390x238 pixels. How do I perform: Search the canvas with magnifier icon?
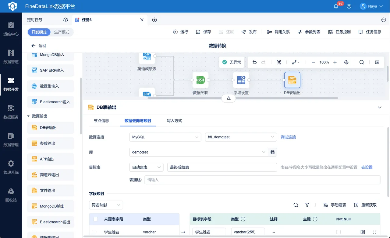[x=362, y=62]
